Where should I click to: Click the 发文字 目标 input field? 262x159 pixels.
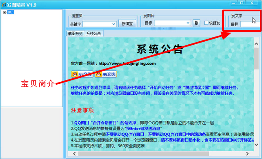250,24
